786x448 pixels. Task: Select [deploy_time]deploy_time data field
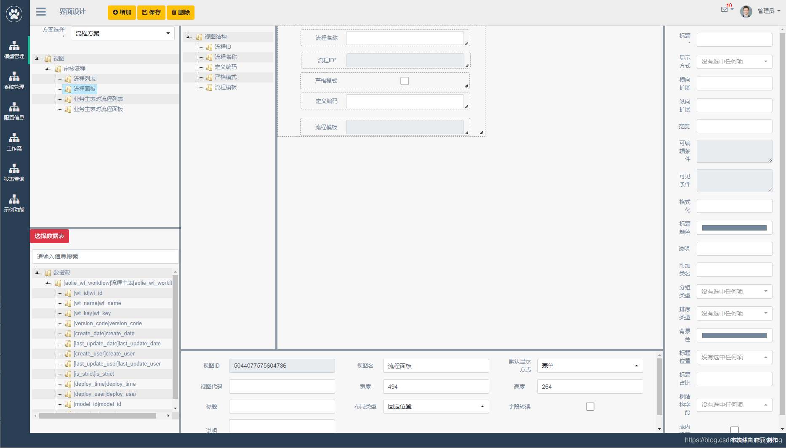click(x=104, y=384)
